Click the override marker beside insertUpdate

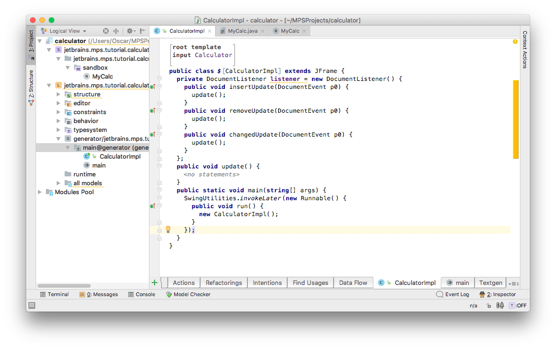pyautogui.click(x=153, y=87)
